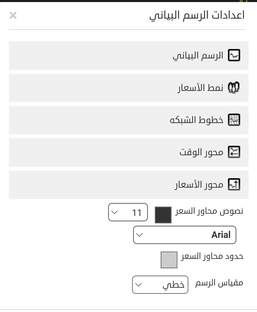Click the candlestick icon beside نمط الأسعار
Screen dimensions: 257x312
coord(234,88)
